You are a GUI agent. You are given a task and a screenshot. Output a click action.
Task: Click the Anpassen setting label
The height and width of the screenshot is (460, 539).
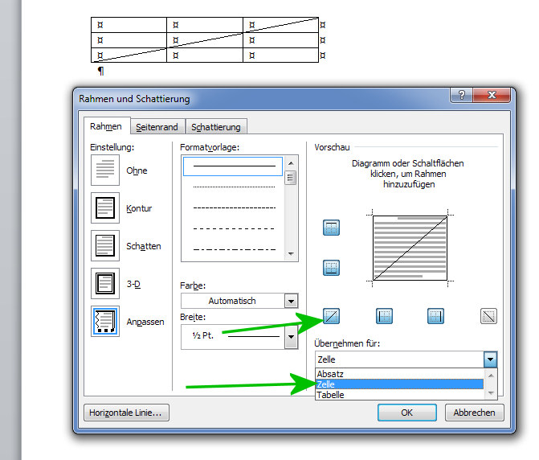(145, 322)
